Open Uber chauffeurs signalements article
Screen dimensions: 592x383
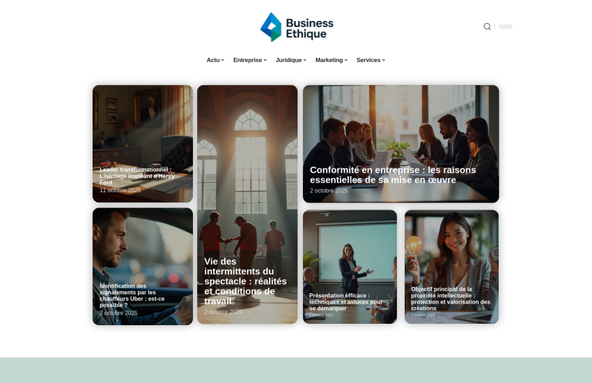[x=132, y=295]
